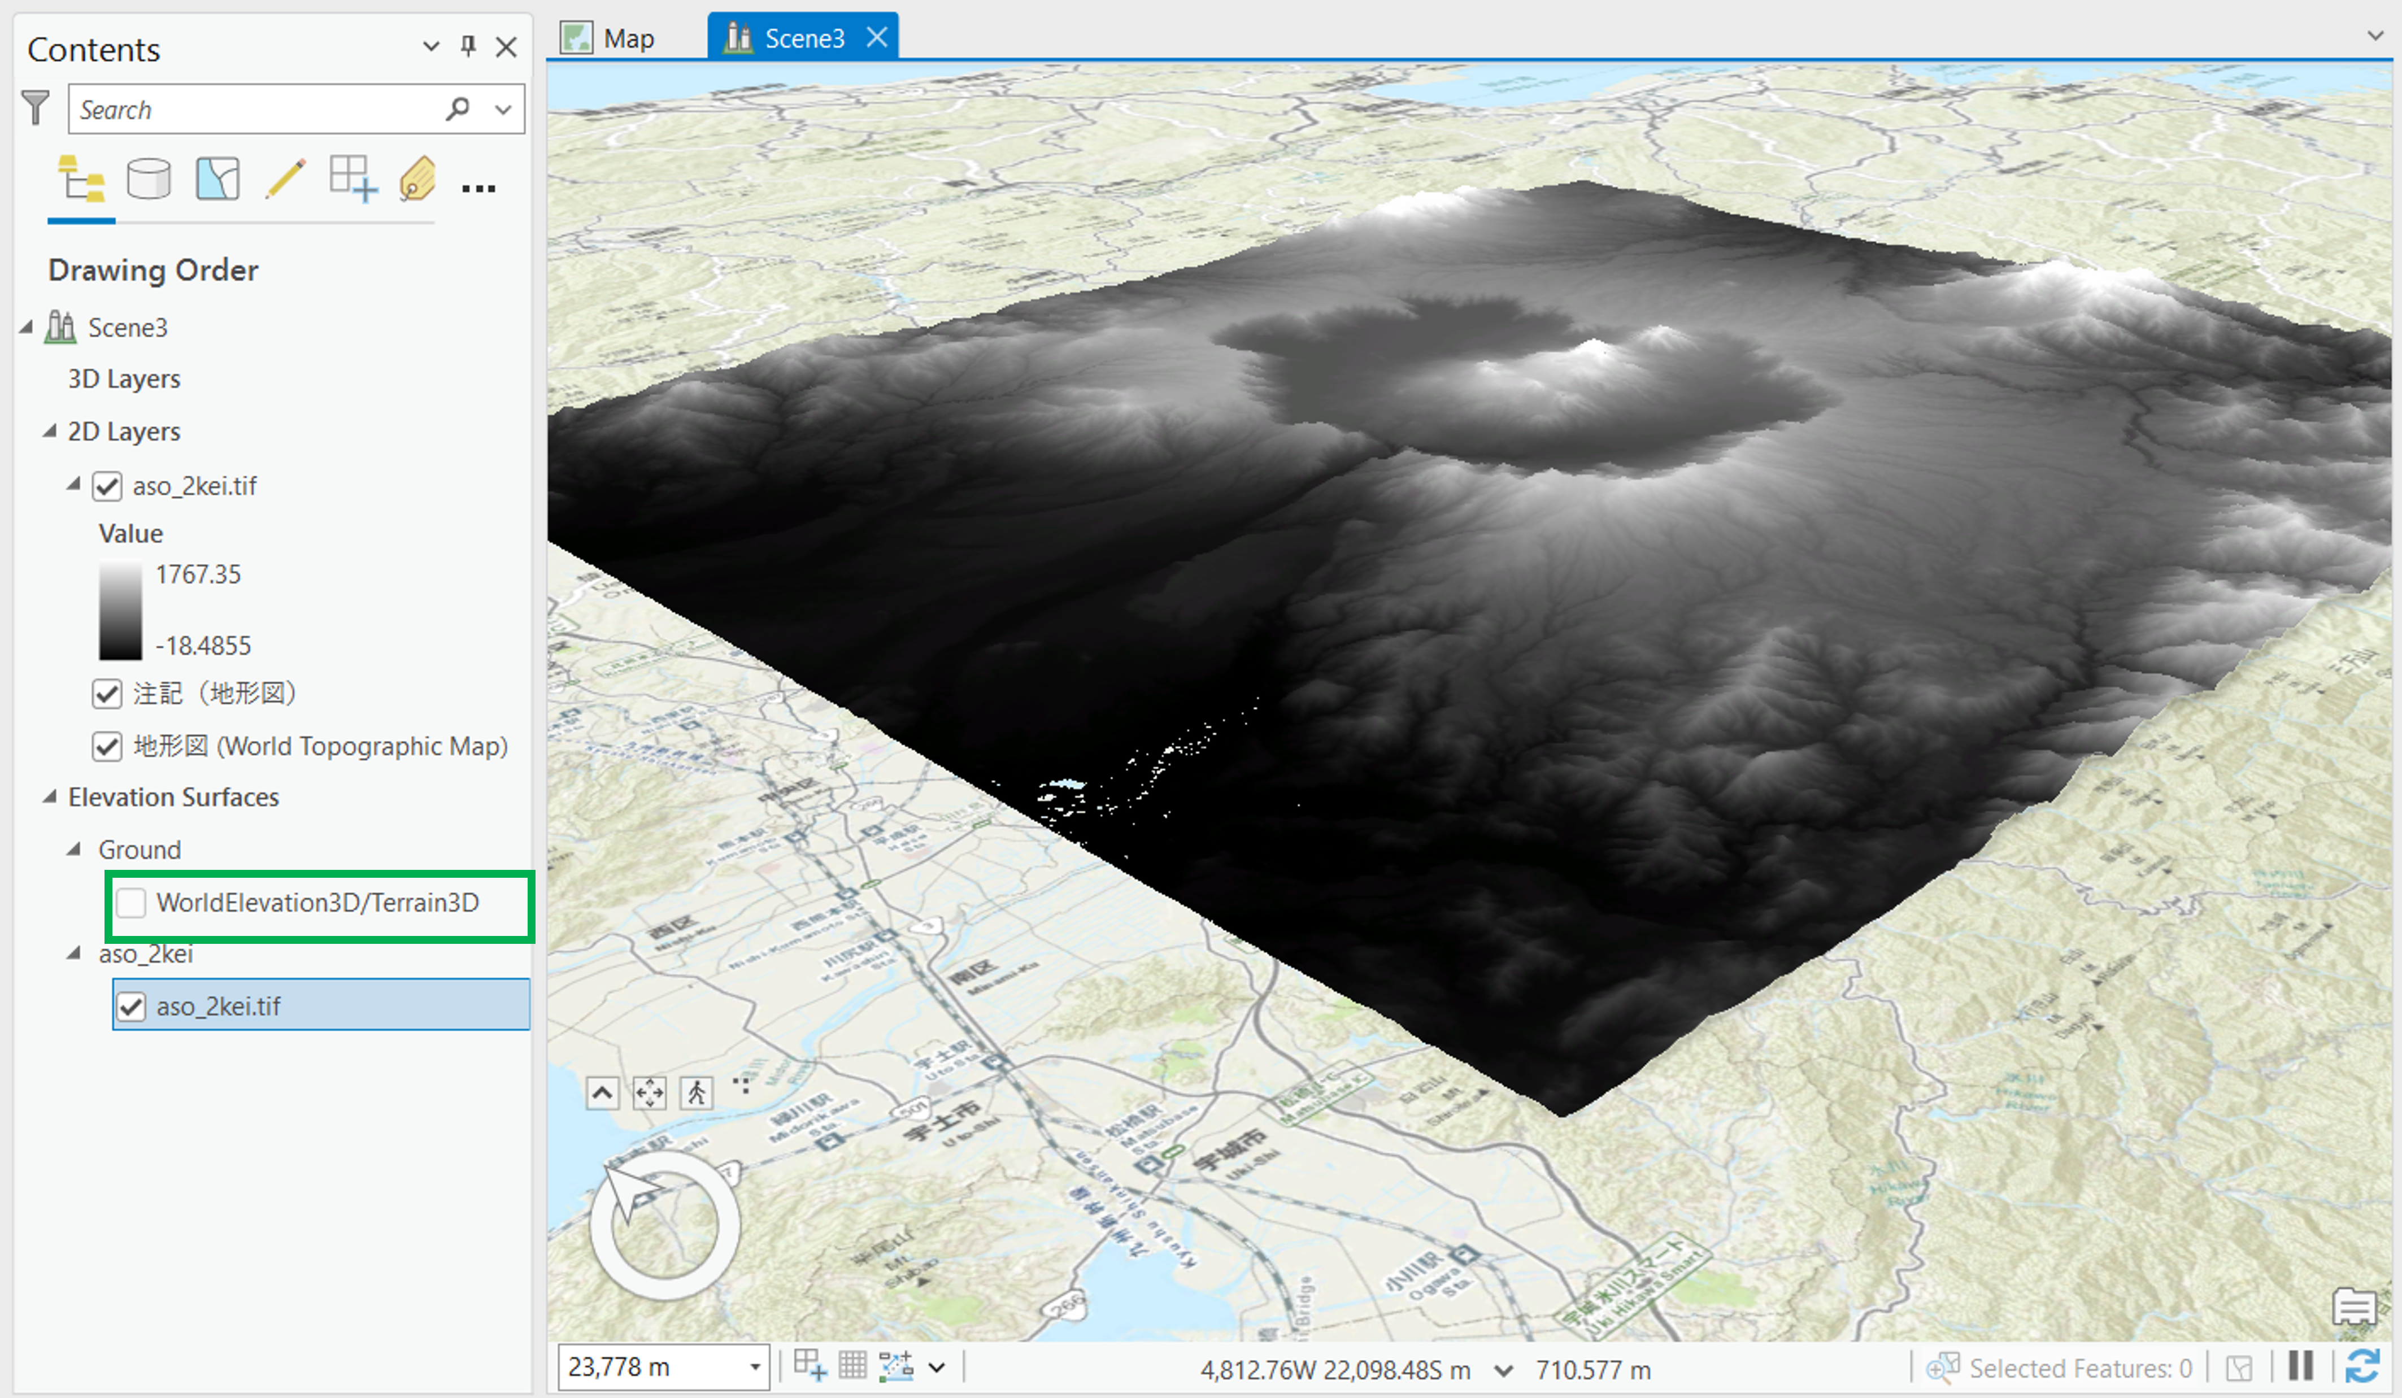Image resolution: width=2402 pixels, height=1398 pixels.
Task: Open the view tabs overflow chevron
Action: tap(2374, 35)
